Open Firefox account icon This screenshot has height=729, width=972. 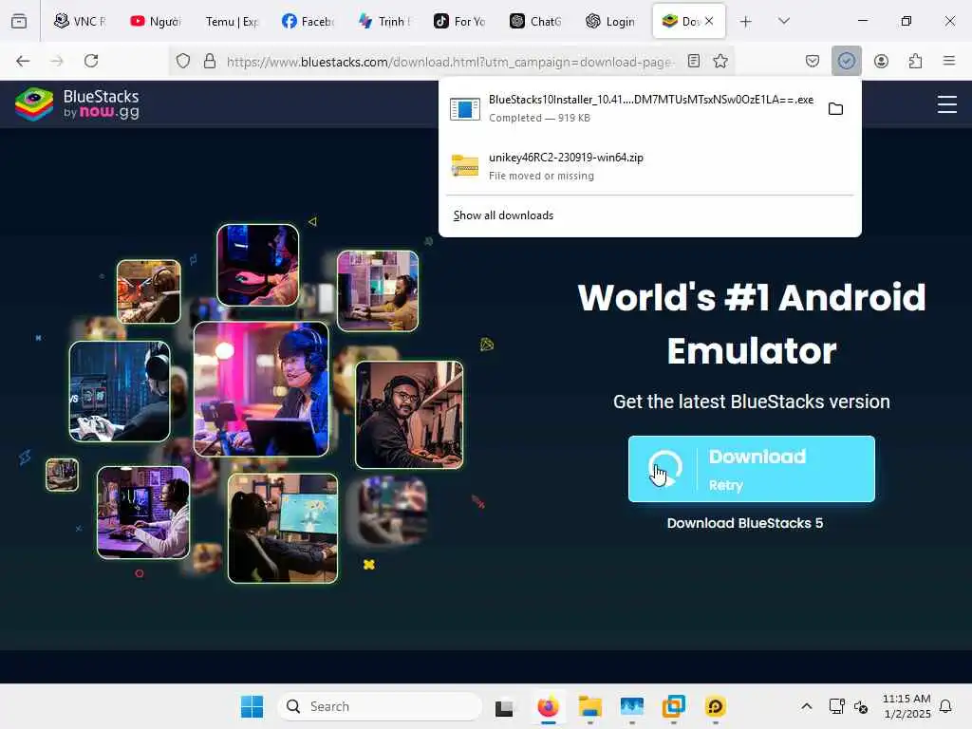pyautogui.click(x=881, y=61)
